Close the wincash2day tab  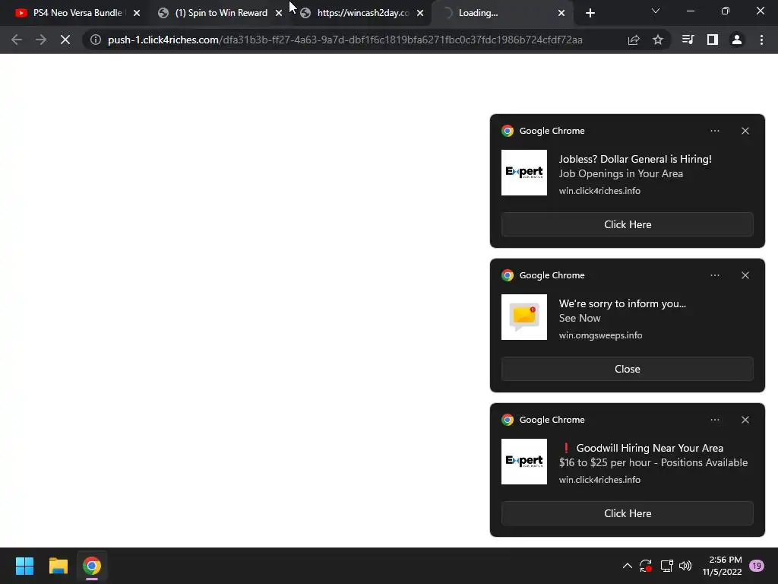pyautogui.click(x=419, y=13)
